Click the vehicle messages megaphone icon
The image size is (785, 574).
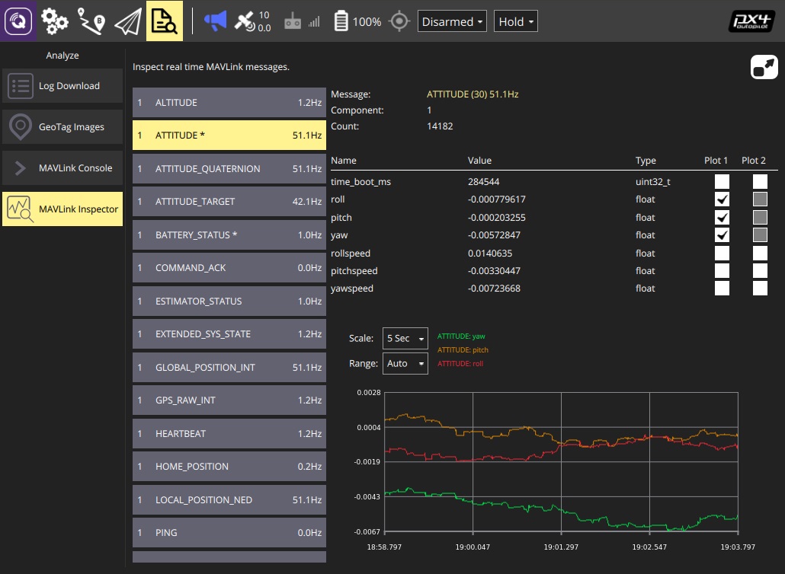click(215, 21)
